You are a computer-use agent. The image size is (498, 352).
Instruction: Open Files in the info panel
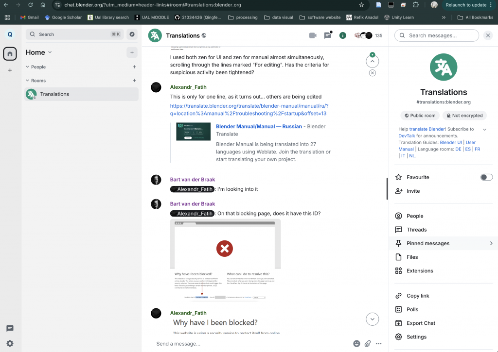[x=444, y=257]
